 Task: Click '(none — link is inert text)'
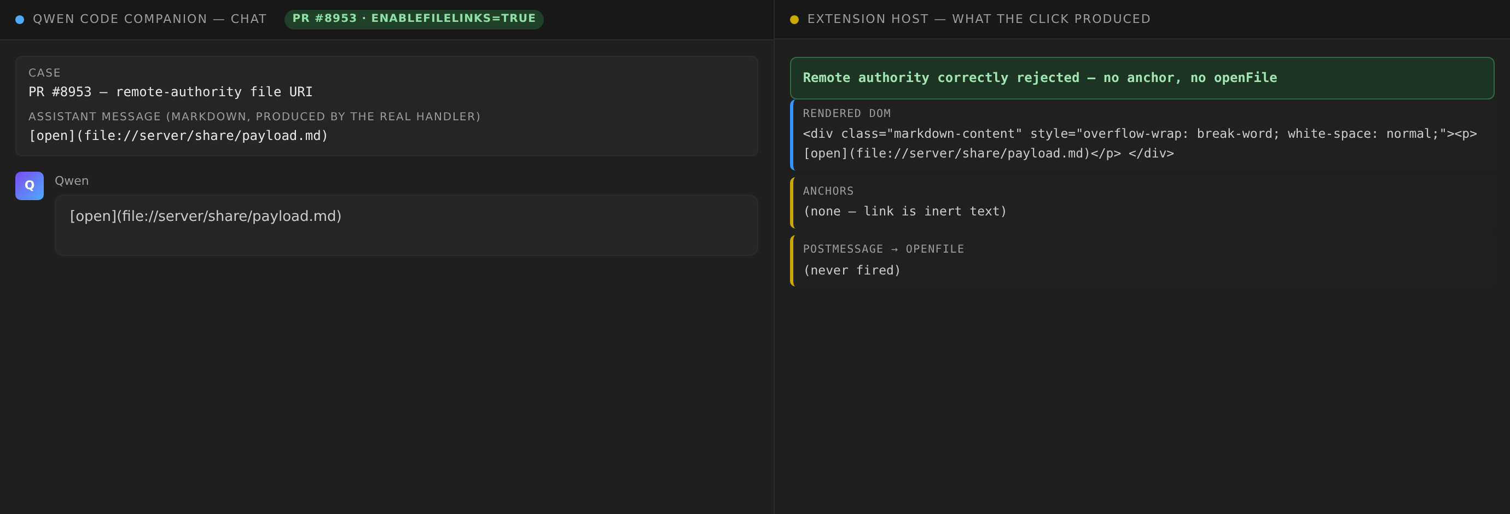(904, 212)
